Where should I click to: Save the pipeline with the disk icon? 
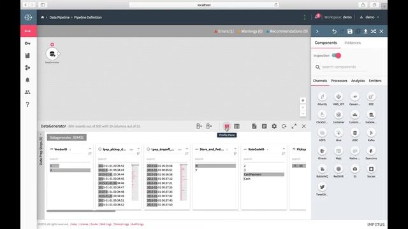click(350, 31)
